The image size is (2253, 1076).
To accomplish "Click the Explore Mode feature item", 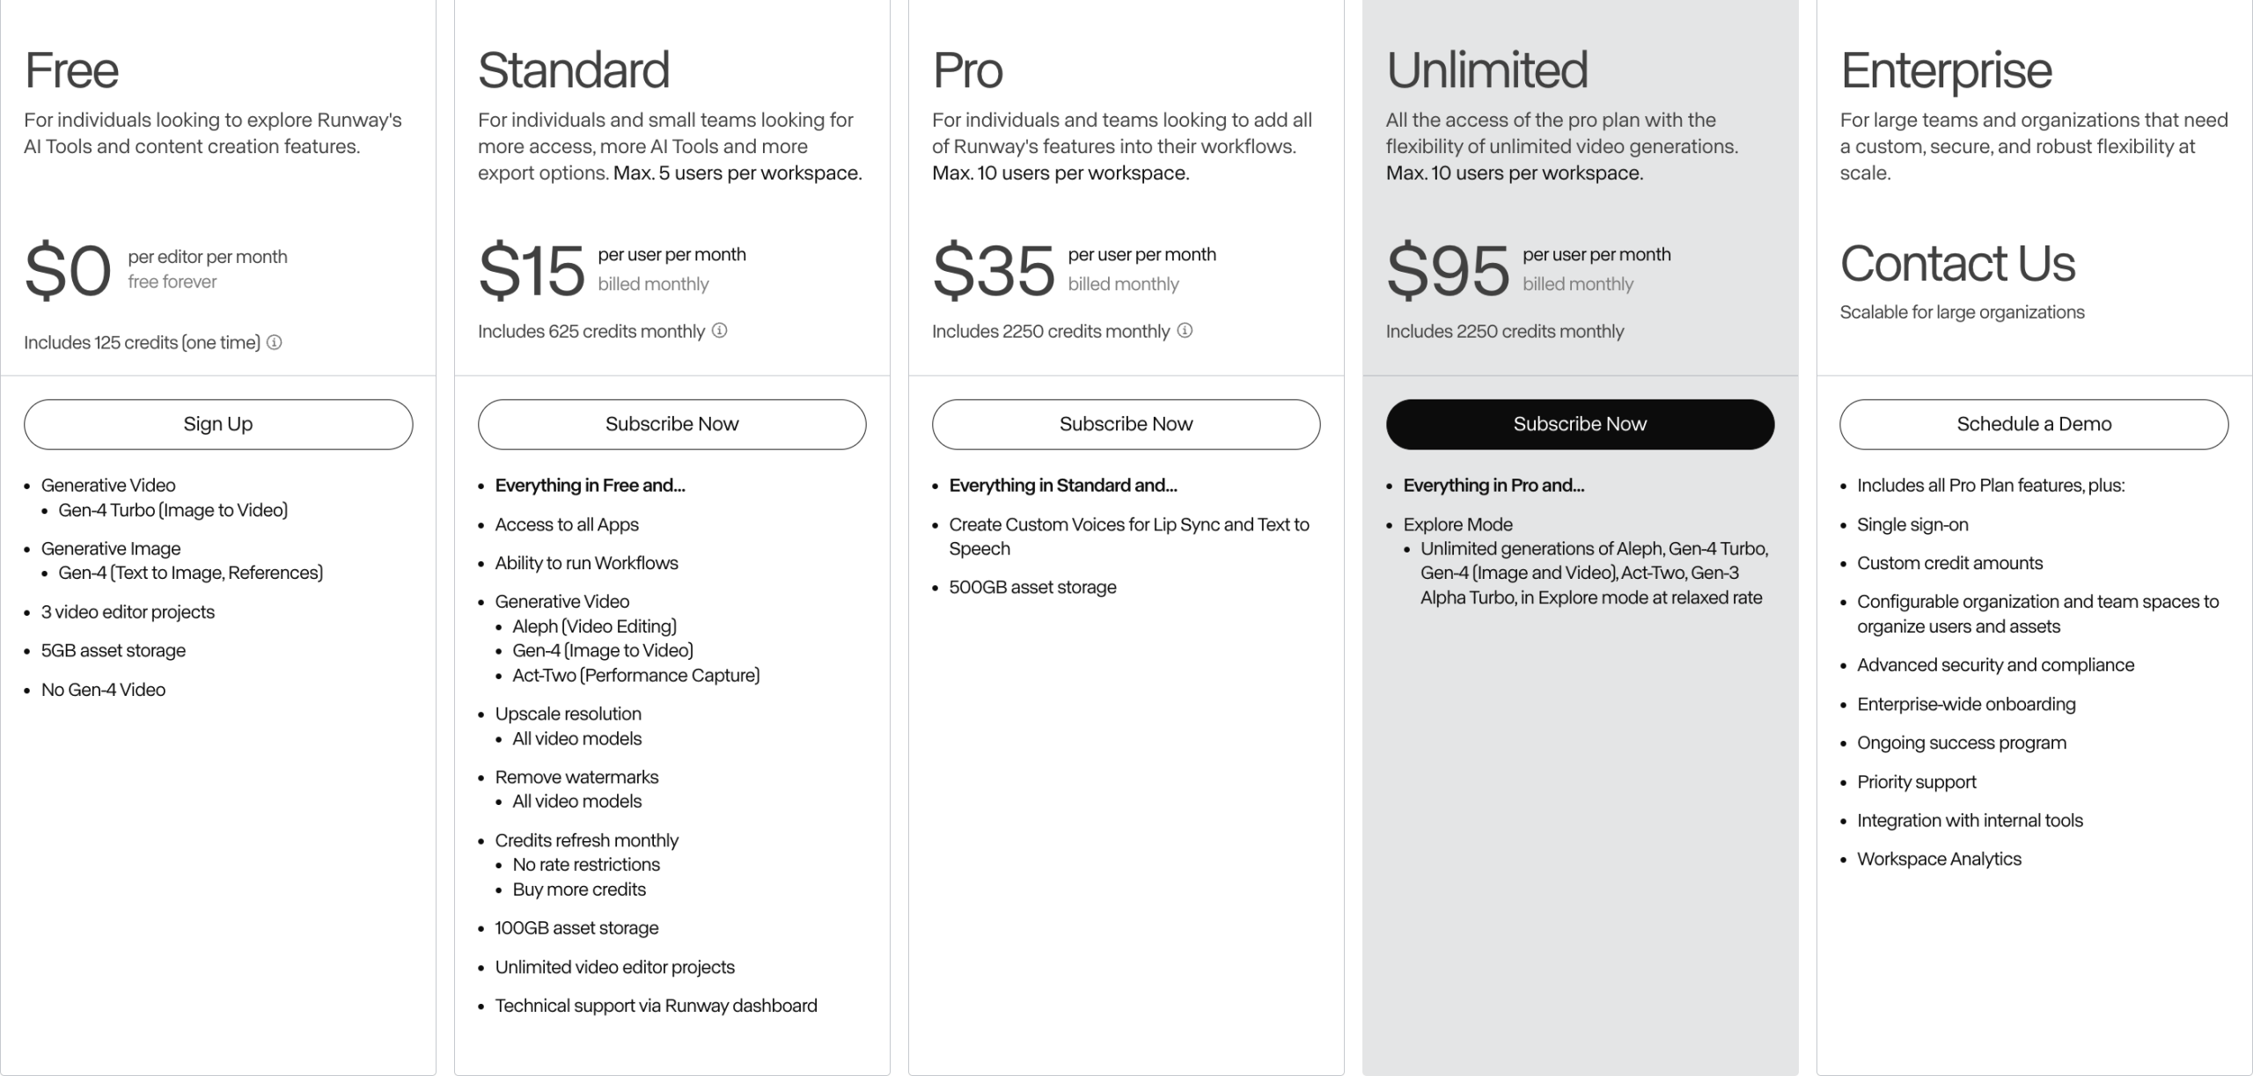I will [x=1457, y=524].
